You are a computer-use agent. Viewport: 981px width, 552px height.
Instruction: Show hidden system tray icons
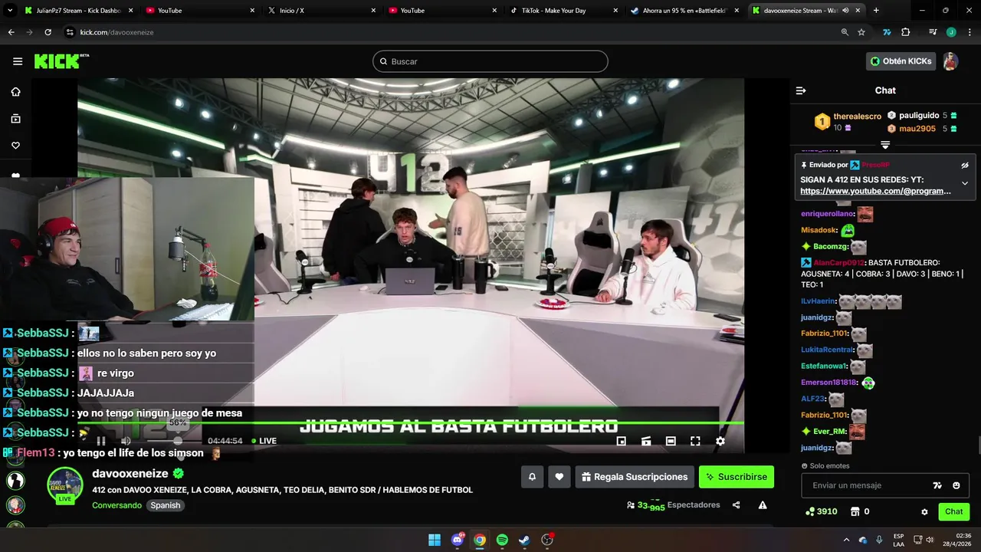coord(846,540)
